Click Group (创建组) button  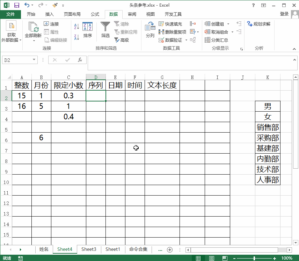214,24
